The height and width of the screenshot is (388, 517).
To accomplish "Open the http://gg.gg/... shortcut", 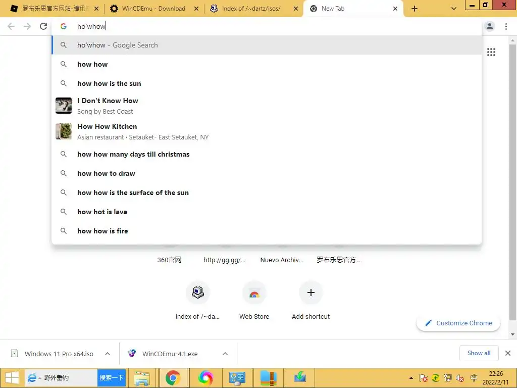I will [224, 260].
